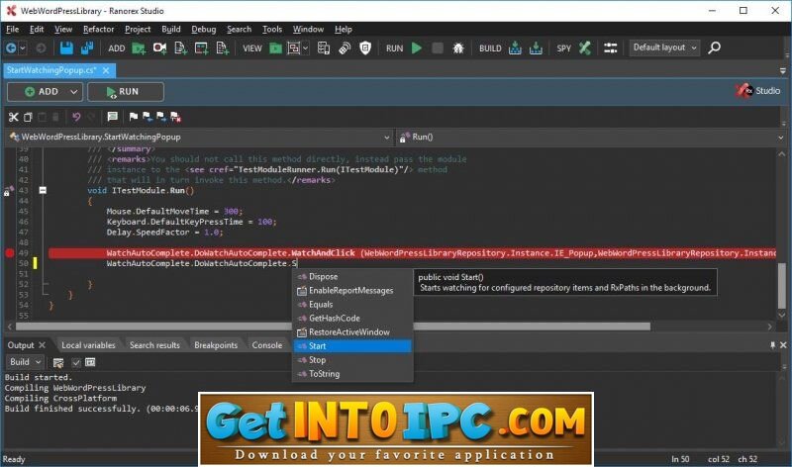This screenshot has height=467, width=792.
Task: Launch Ranorex Spy with the green X icon
Action: [x=584, y=47]
